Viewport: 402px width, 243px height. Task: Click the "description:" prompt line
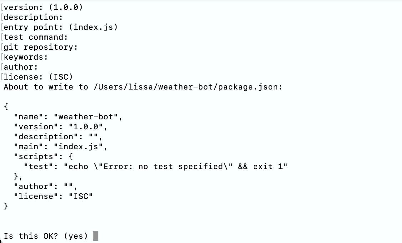(x=33, y=17)
